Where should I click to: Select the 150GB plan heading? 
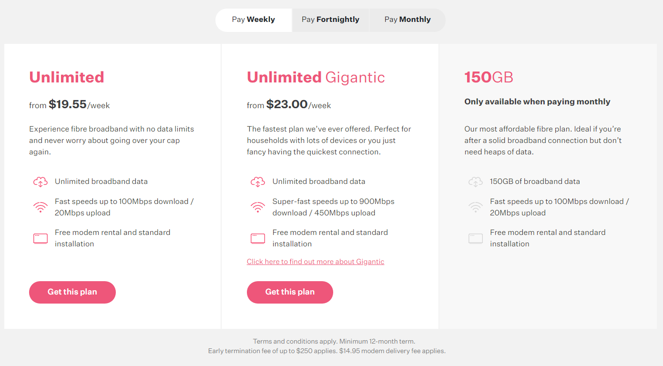[x=489, y=77]
